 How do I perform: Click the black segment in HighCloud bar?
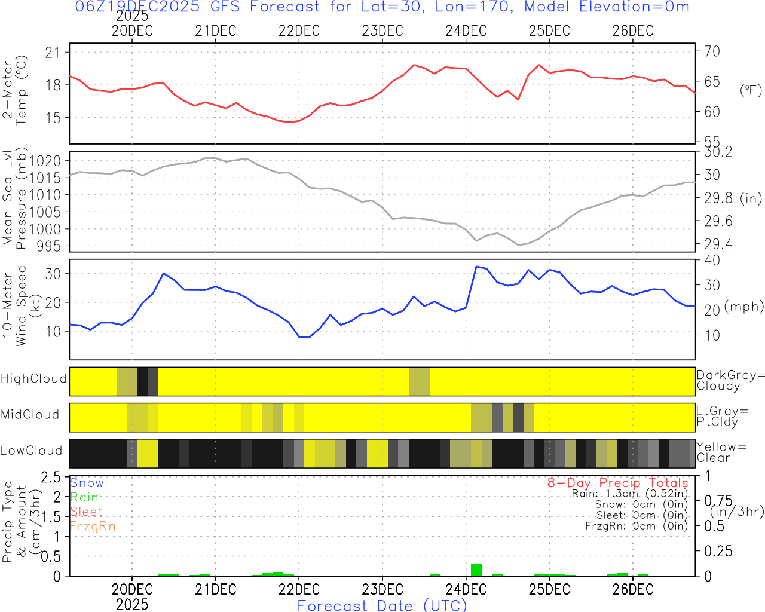click(x=142, y=381)
